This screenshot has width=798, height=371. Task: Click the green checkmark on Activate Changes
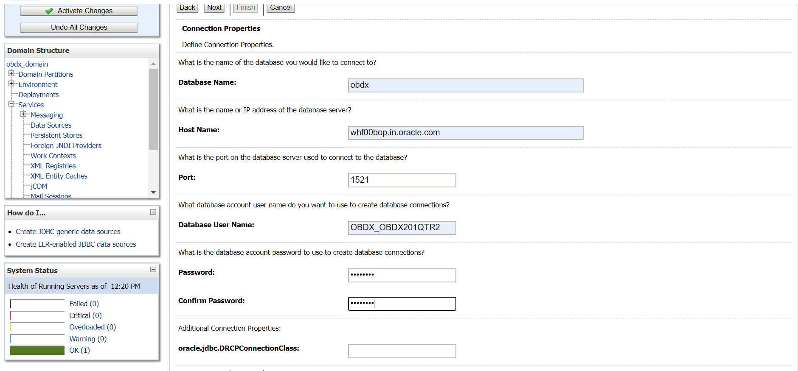[x=49, y=11]
